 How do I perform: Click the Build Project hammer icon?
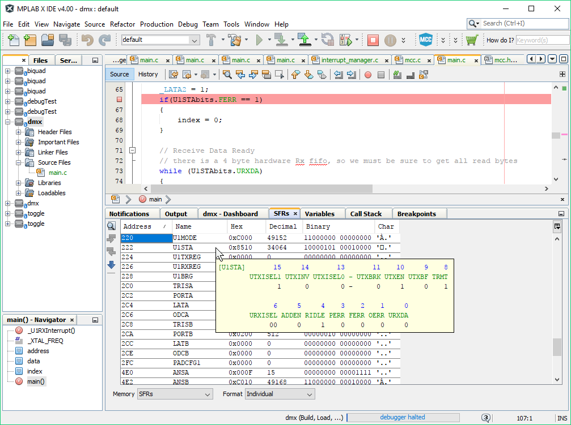(212, 40)
